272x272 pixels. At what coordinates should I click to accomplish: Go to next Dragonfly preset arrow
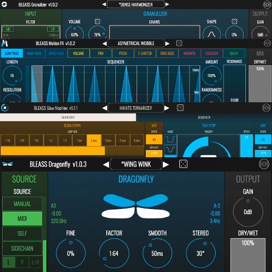point(166,164)
